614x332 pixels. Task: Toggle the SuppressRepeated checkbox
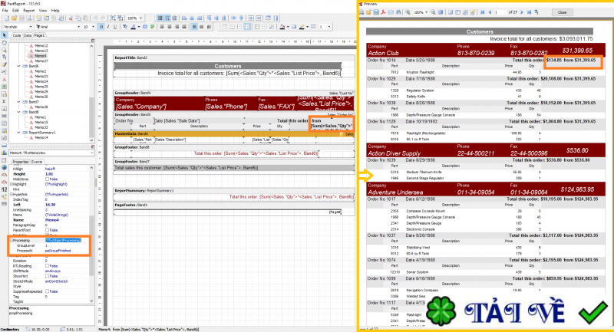[47, 291]
